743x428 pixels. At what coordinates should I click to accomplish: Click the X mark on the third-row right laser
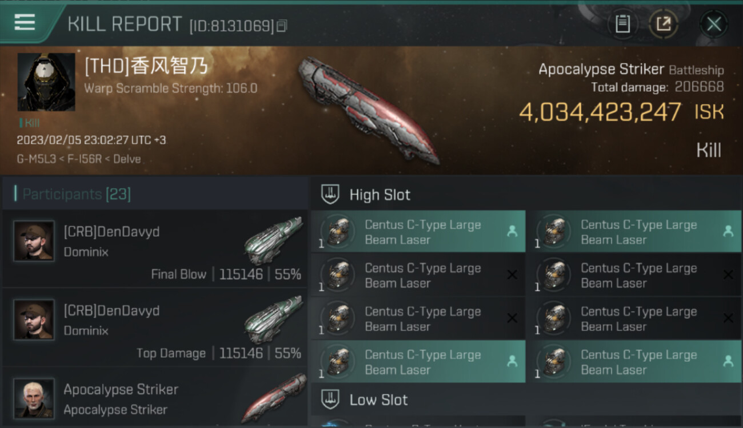[x=728, y=318]
